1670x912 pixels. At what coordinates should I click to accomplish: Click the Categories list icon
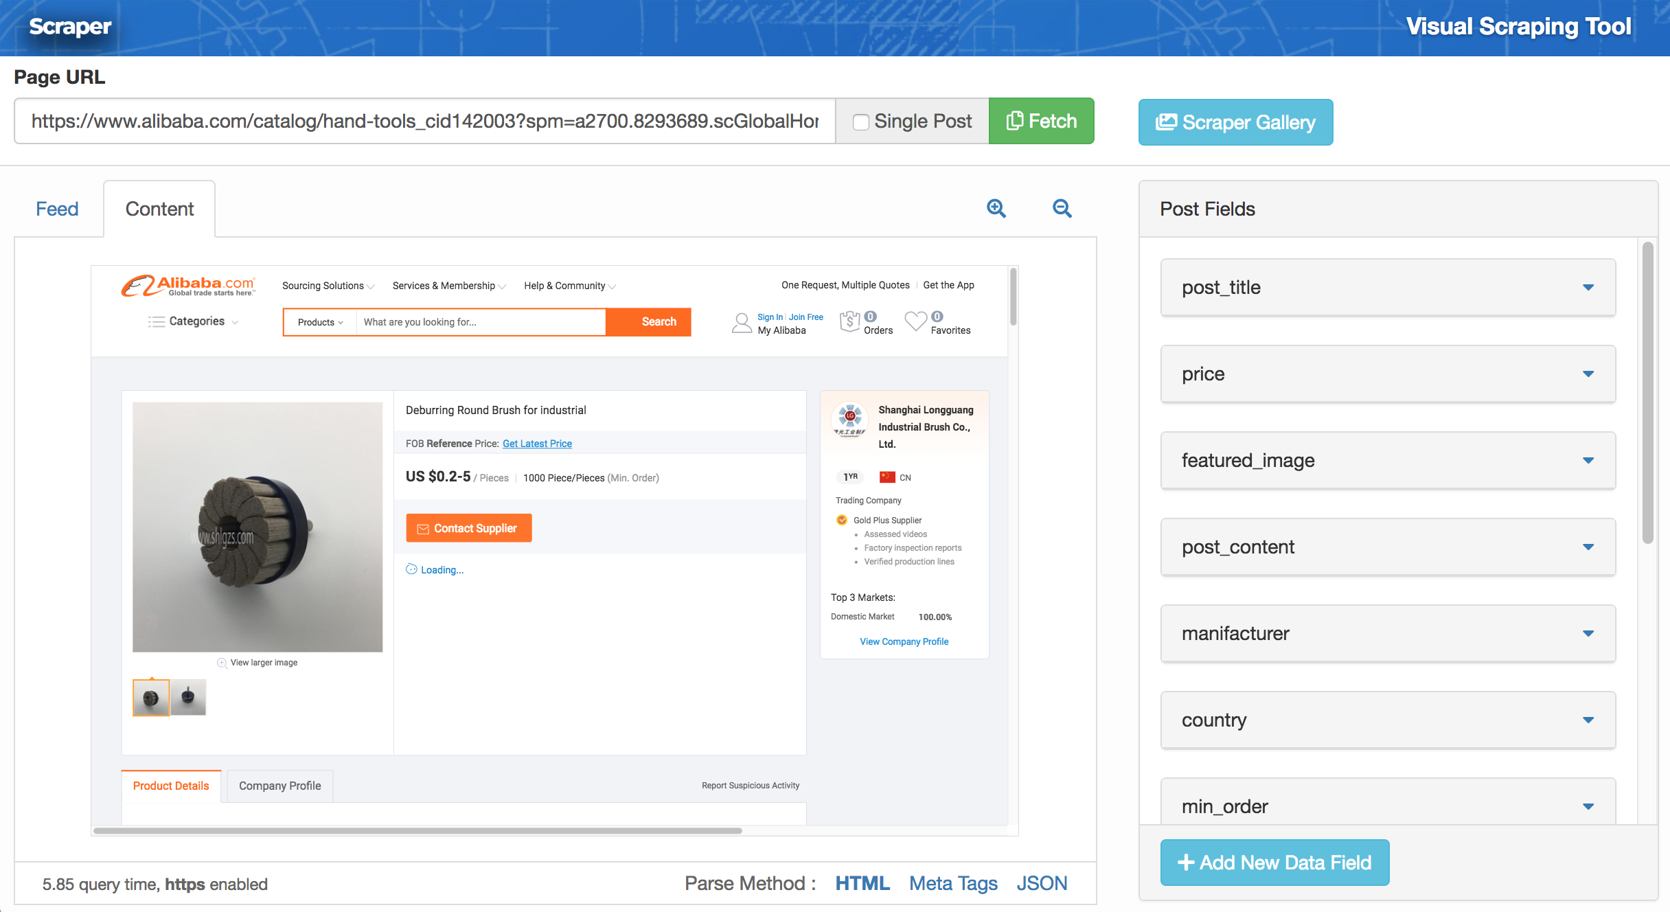(157, 321)
